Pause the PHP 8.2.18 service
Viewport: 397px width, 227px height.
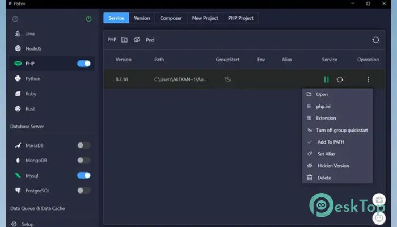pyautogui.click(x=327, y=79)
